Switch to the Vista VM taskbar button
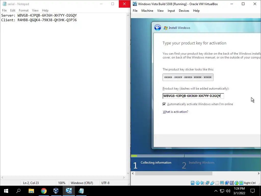The height and width of the screenshot is (196, 261). click(x=69, y=191)
